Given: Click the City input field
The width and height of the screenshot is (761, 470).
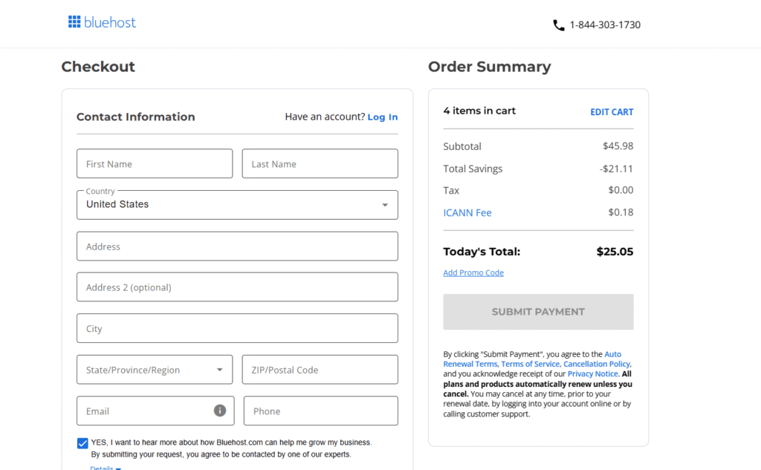Looking at the screenshot, I should 237,328.
